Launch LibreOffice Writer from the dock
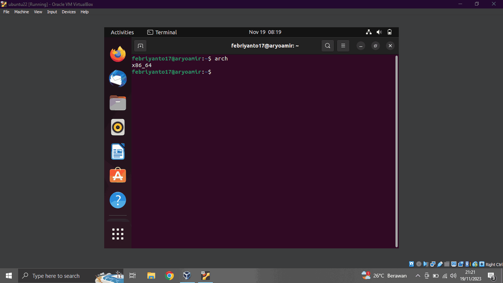Screen dimensions: 503x283 coord(118,151)
